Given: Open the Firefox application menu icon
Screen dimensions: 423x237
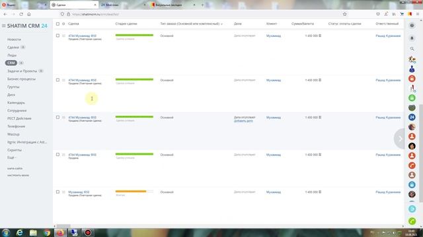Looking at the screenshot, I should (x=418, y=14).
